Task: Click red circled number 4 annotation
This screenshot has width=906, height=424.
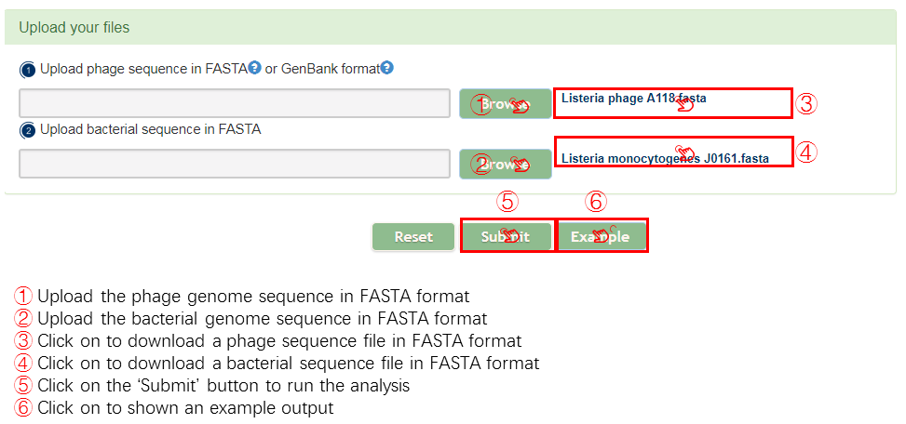Action: (806, 152)
